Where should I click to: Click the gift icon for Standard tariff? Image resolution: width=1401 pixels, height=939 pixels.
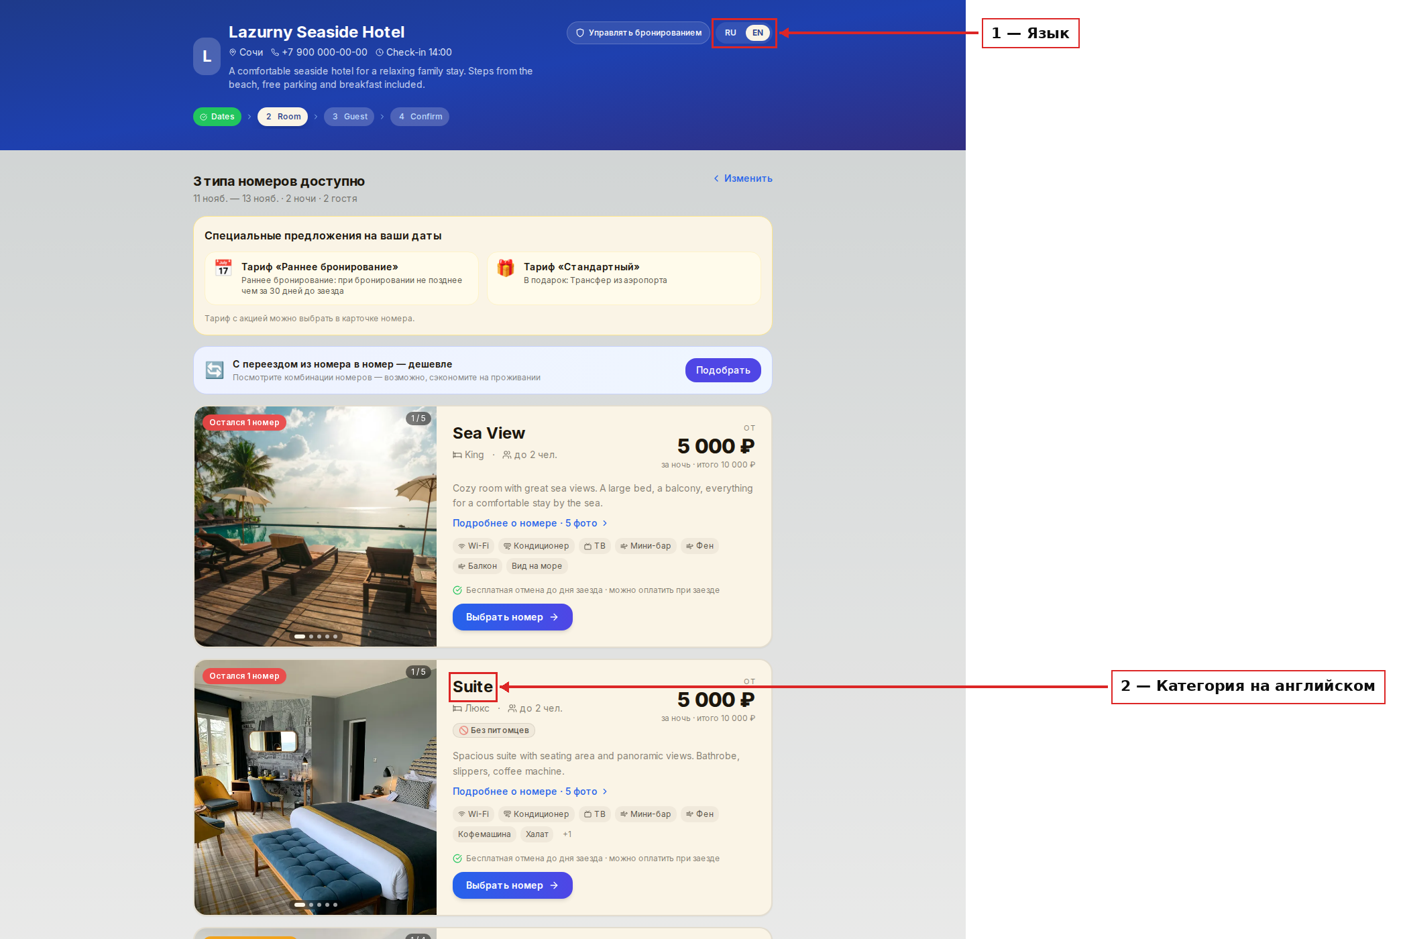(506, 268)
